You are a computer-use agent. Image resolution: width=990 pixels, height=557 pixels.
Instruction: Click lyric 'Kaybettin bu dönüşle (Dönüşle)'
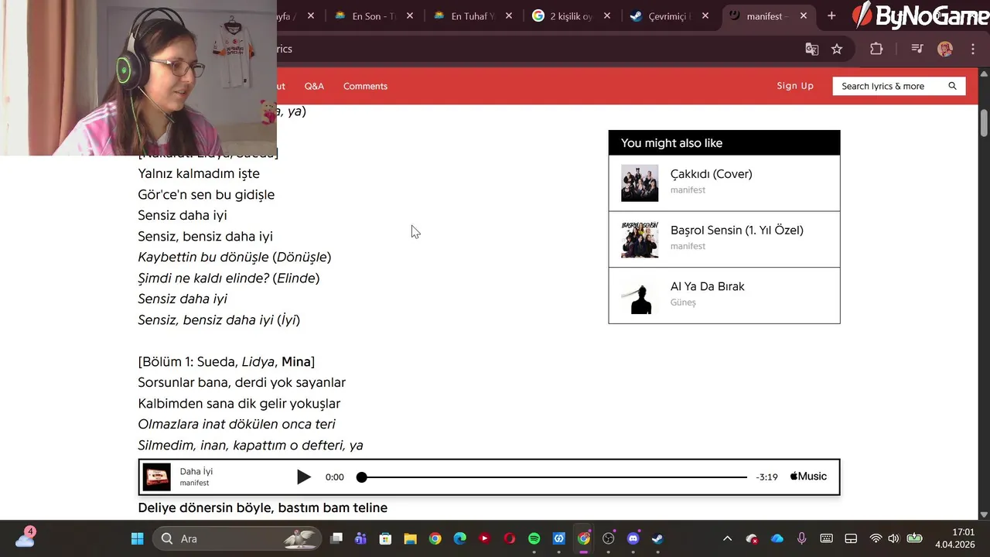pyautogui.click(x=234, y=257)
